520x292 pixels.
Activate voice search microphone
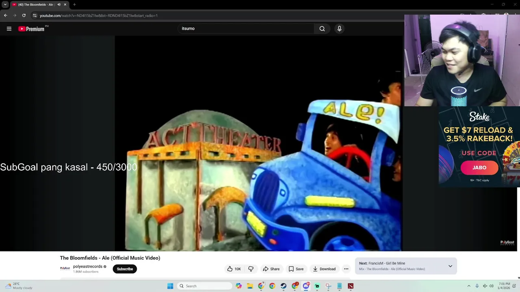(x=339, y=29)
